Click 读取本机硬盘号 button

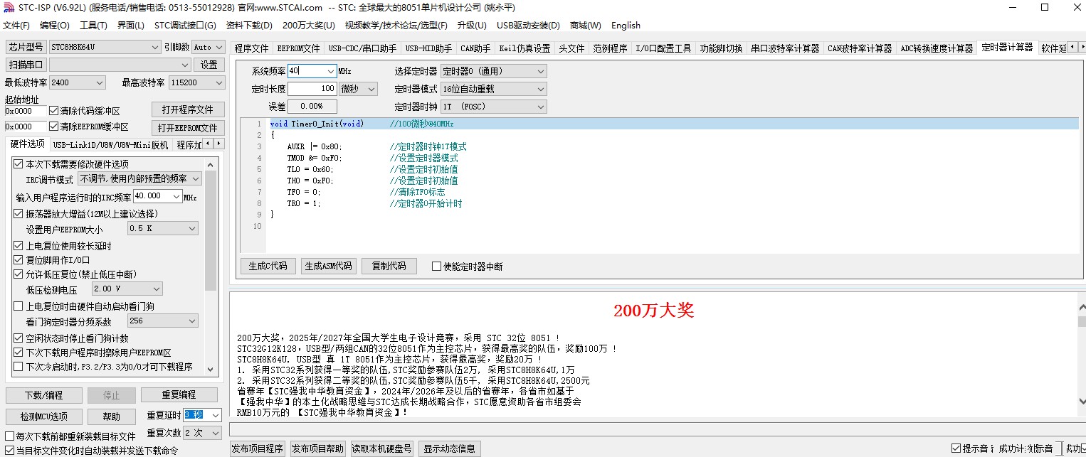[x=383, y=448]
